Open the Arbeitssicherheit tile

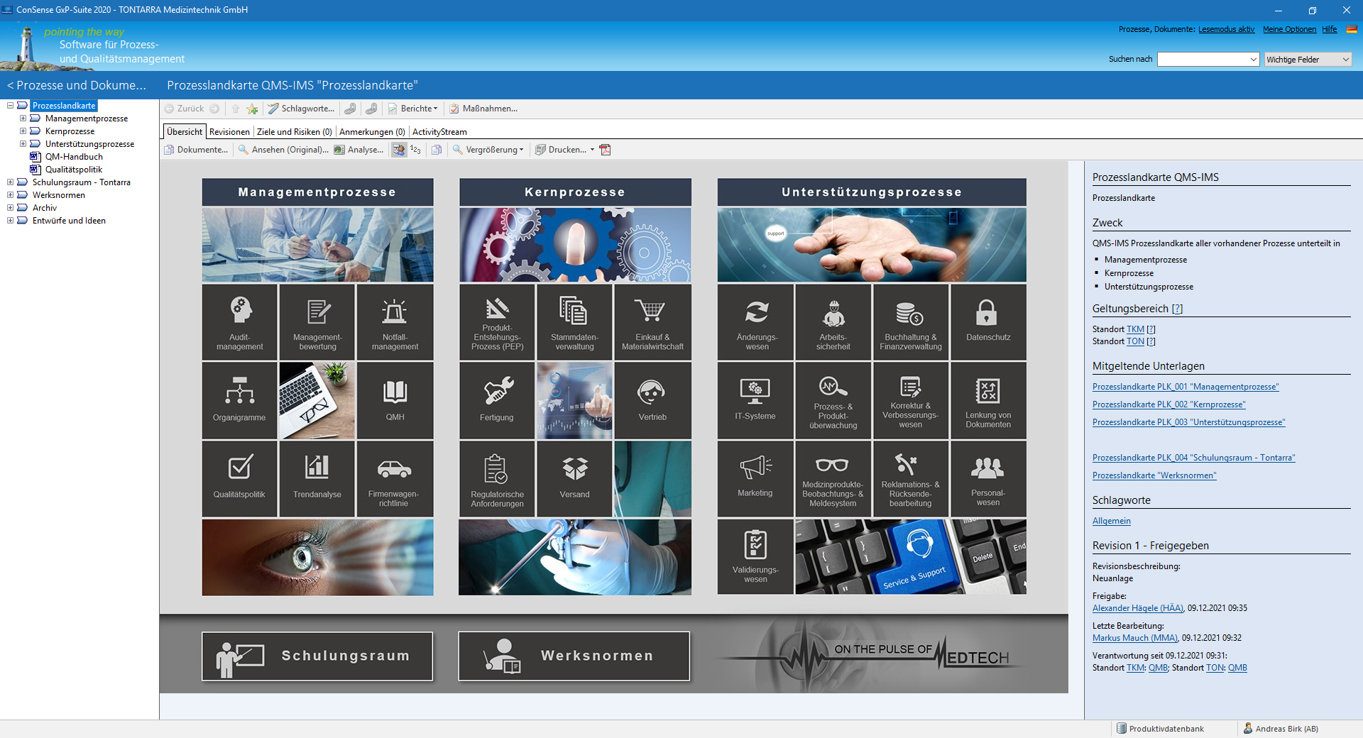coord(833,322)
